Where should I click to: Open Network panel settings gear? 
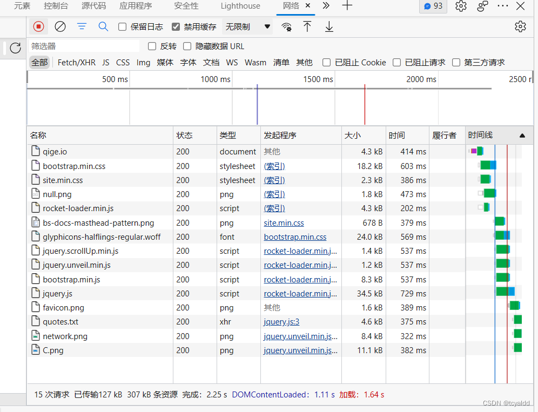520,26
